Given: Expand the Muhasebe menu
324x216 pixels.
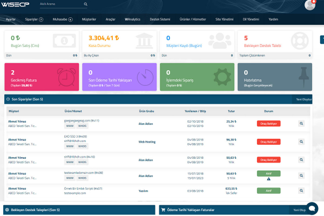Looking at the screenshot, I should (x=62, y=19).
